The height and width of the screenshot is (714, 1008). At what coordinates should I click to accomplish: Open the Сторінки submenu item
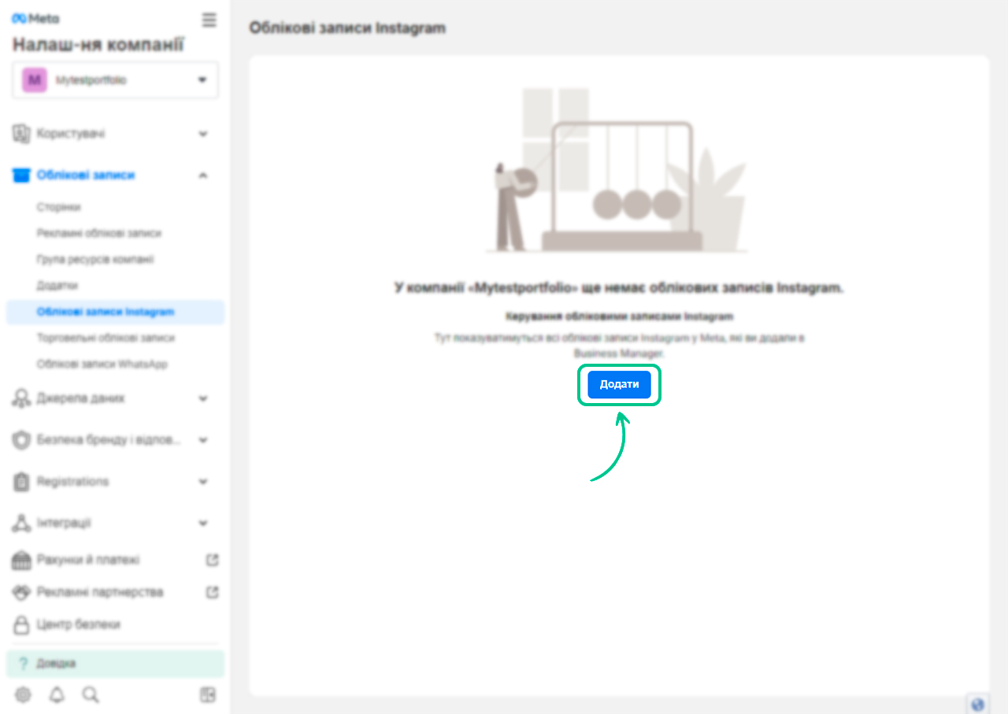(x=58, y=207)
